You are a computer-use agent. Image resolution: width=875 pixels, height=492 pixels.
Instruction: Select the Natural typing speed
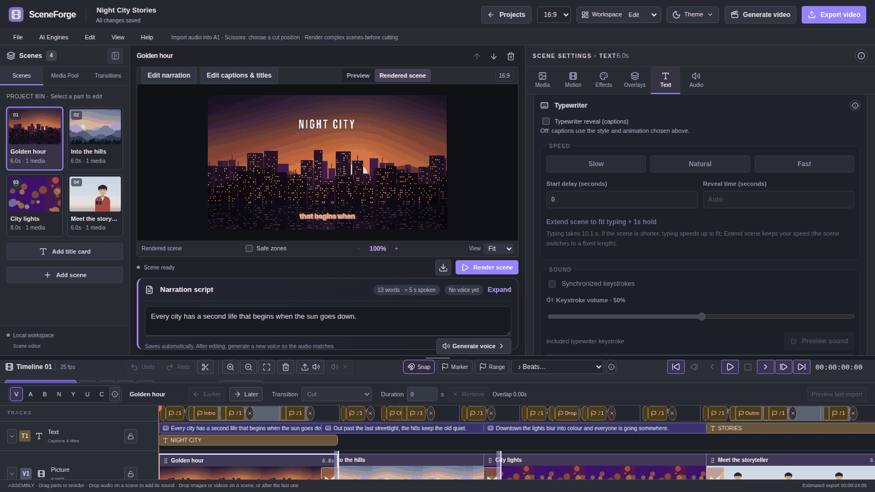coord(700,164)
